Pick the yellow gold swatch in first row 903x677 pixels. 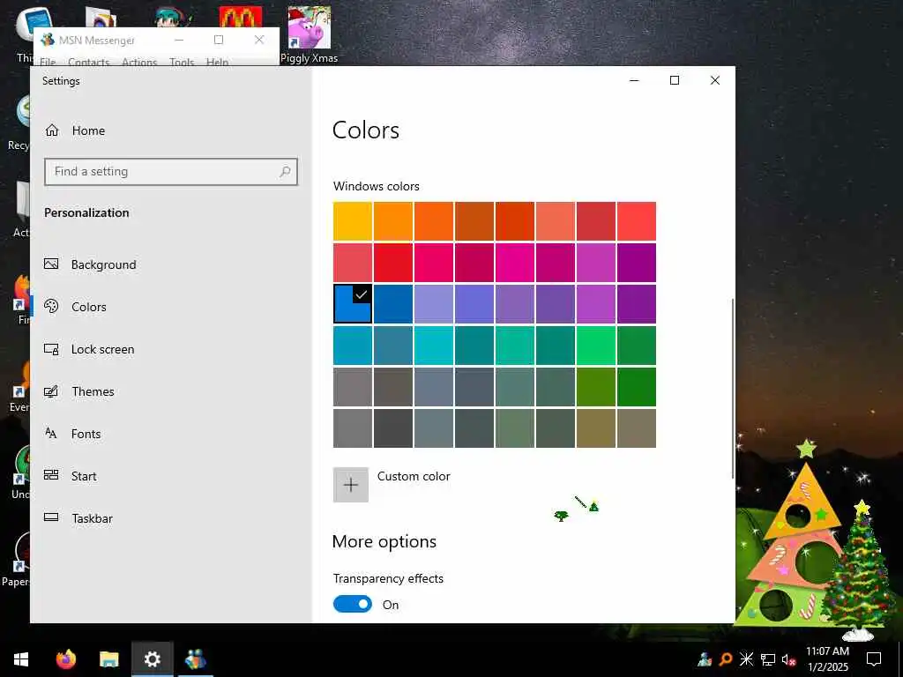[x=353, y=221]
